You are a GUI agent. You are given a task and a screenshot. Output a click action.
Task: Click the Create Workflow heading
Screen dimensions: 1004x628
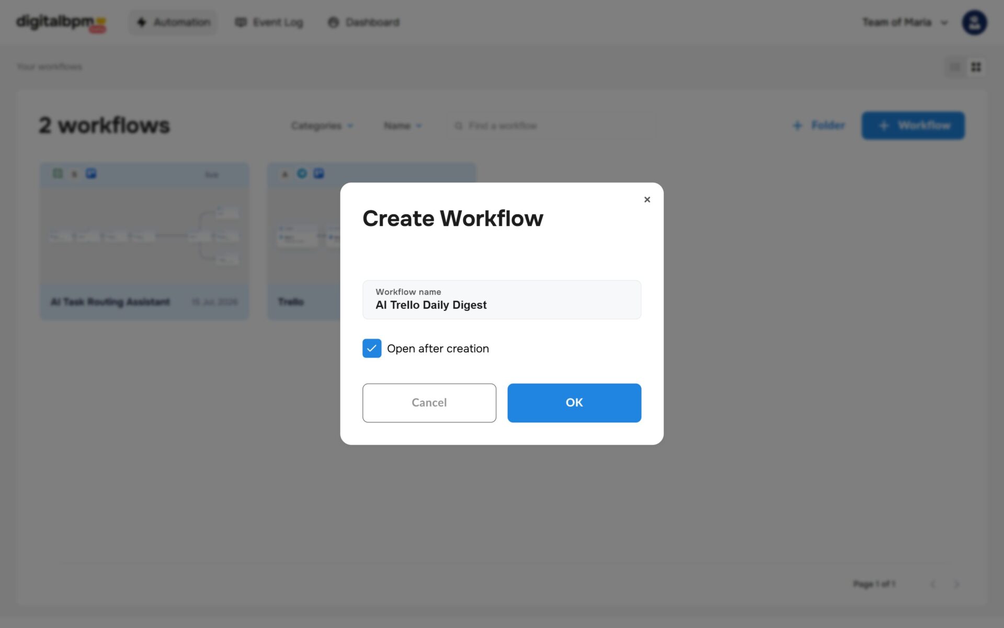(453, 219)
